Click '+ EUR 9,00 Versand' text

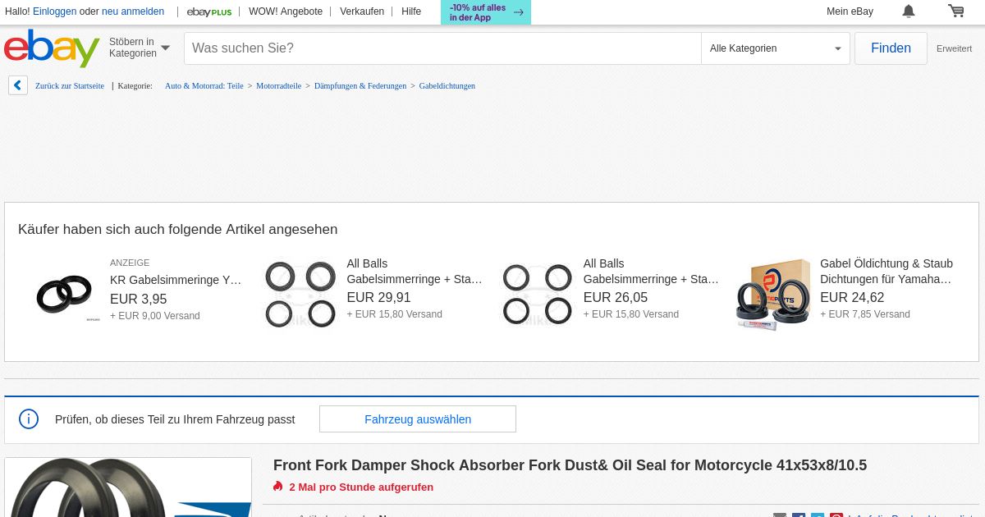pyautogui.click(x=155, y=316)
